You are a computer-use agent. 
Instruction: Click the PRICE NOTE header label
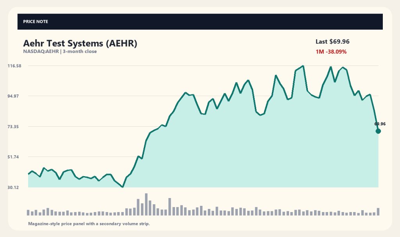(x=36, y=22)
